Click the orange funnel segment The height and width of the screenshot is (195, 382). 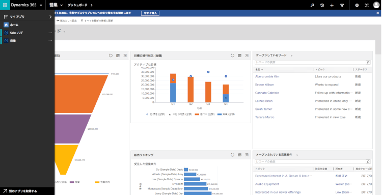(78, 94)
